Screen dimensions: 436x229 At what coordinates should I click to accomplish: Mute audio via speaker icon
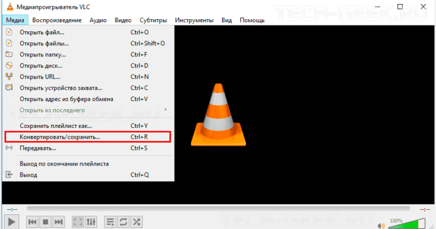click(381, 226)
